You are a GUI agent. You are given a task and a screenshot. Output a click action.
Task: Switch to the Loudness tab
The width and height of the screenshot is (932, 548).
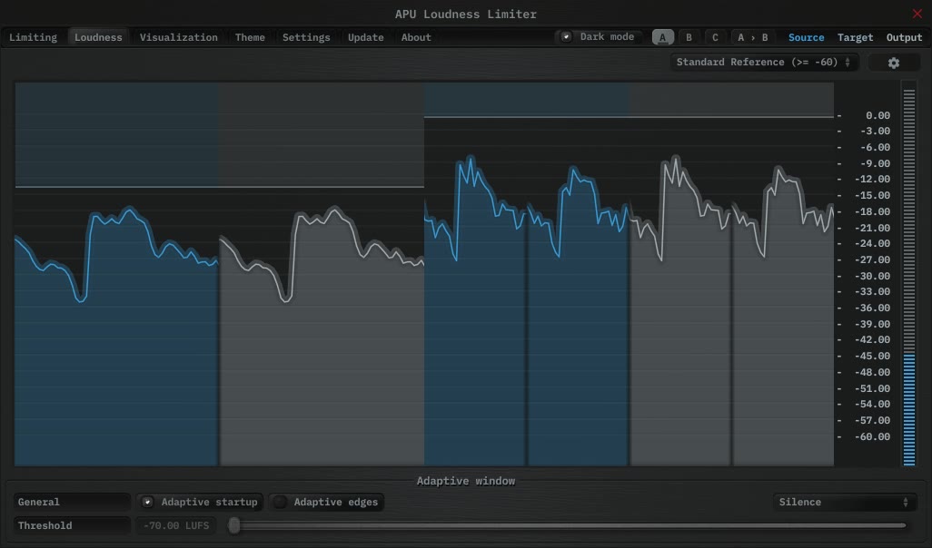click(x=98, y=37)
